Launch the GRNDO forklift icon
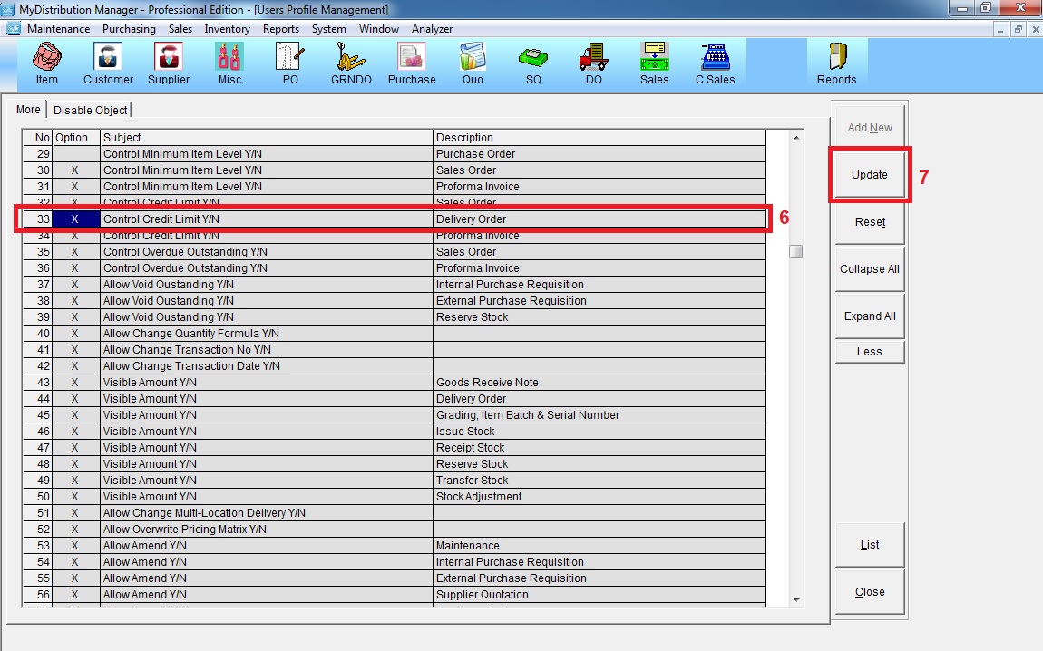 coord(350,63)
